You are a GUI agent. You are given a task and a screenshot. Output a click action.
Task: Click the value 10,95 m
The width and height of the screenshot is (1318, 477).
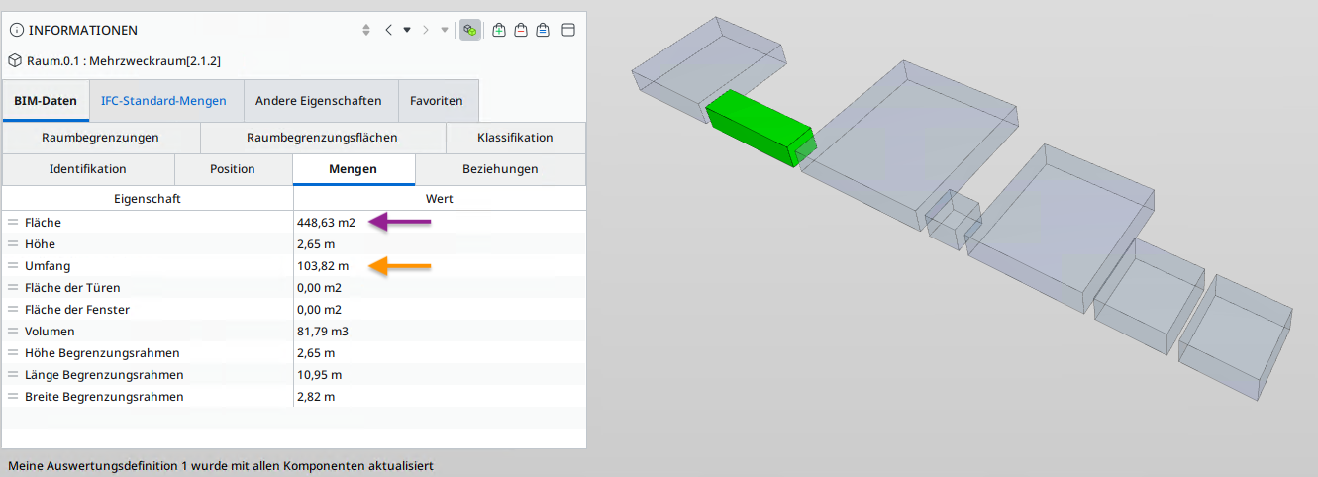coord(319,375)
